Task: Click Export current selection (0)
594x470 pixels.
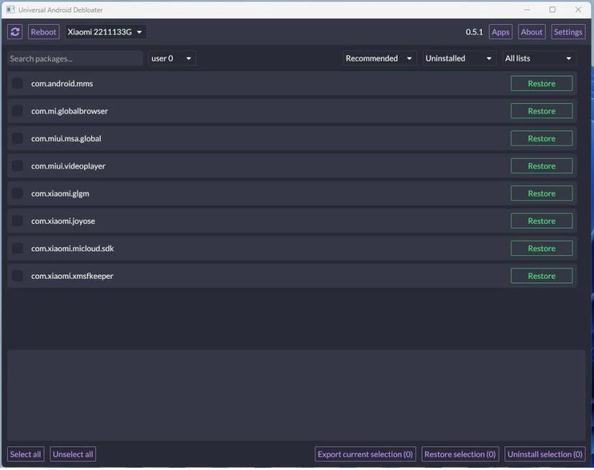Action: tap(365, 454)
